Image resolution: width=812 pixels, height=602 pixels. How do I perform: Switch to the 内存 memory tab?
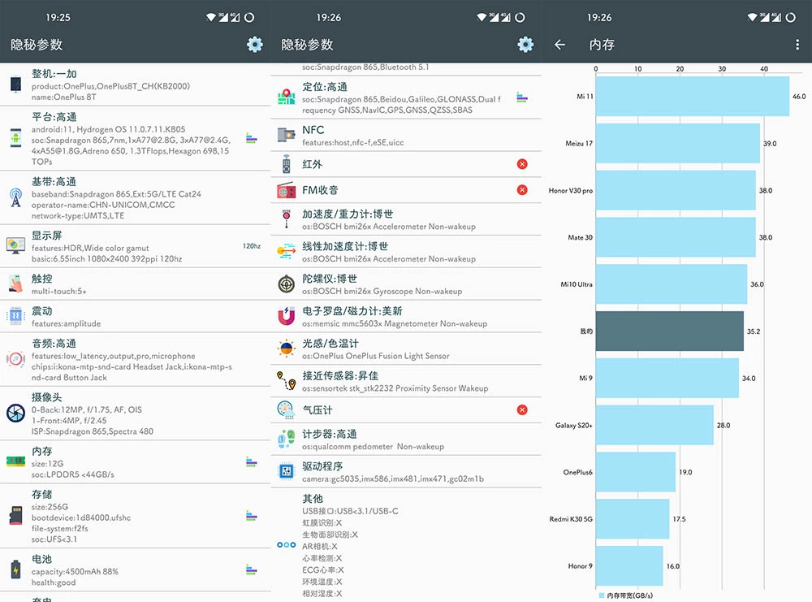coord(603,45)
